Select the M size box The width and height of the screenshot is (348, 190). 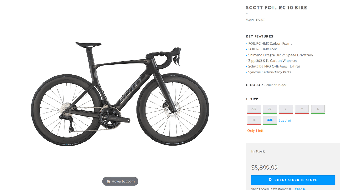coord(302,109)
